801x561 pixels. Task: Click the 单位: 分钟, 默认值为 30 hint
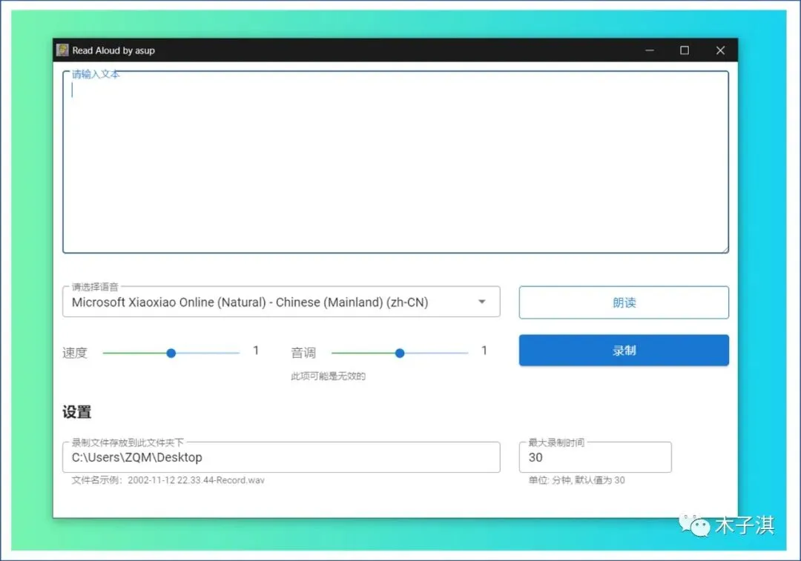pos(576,479)
